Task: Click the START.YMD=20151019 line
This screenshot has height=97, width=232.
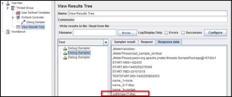Action: (x=129, y=72)
